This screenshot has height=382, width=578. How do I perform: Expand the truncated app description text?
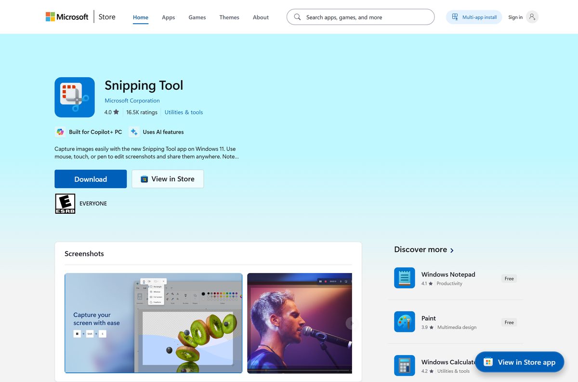(x=146, y=152)
